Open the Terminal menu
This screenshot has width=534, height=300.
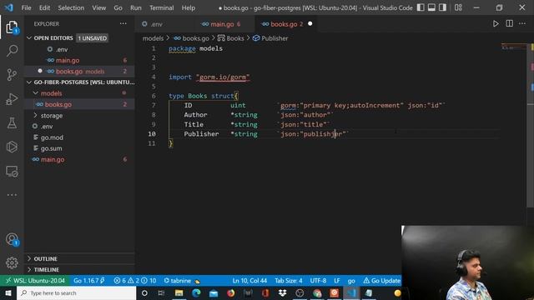click(161, 7)
